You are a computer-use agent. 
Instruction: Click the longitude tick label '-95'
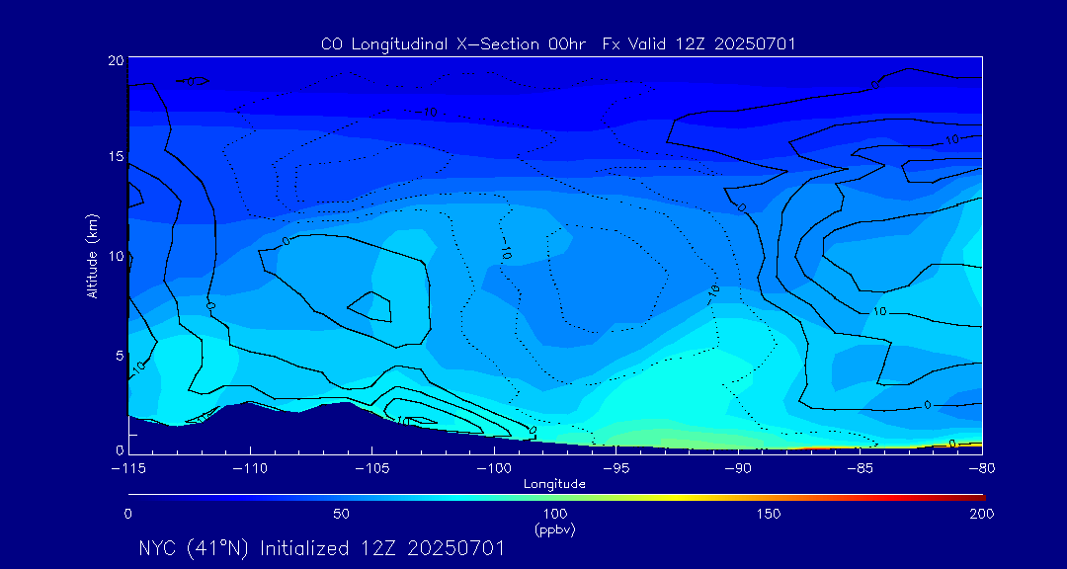pyautogui.click(x=616, y=469)
